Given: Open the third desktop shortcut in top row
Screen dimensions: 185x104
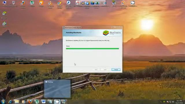Looking at the screenshot, I should point(23,5).
